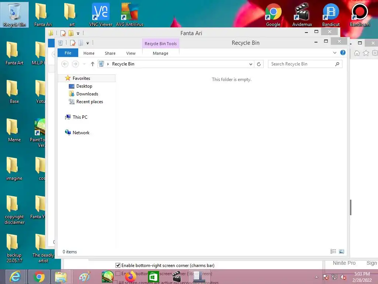Select Favorites in the navigation pane
The height and width of the screenshot is (284, 378).
click(81, 78)
